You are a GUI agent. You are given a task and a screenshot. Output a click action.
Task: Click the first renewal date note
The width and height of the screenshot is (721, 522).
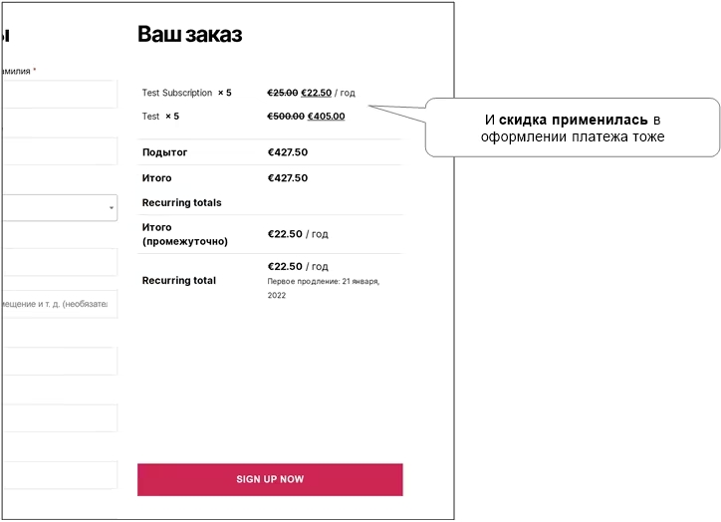tap(324, 288)
